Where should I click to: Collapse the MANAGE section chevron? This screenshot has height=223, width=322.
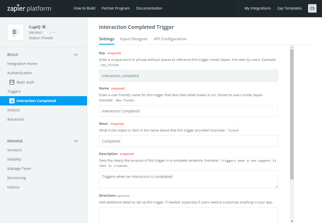pos(76,141)
